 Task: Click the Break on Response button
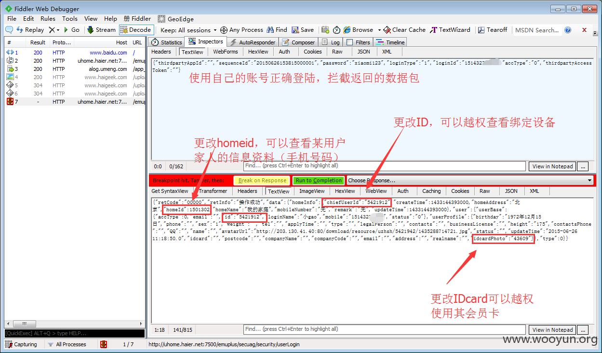(262, 180)
